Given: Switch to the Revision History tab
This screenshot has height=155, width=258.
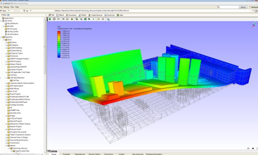Looking at the screenshot, I should click(x=94, y=154).
